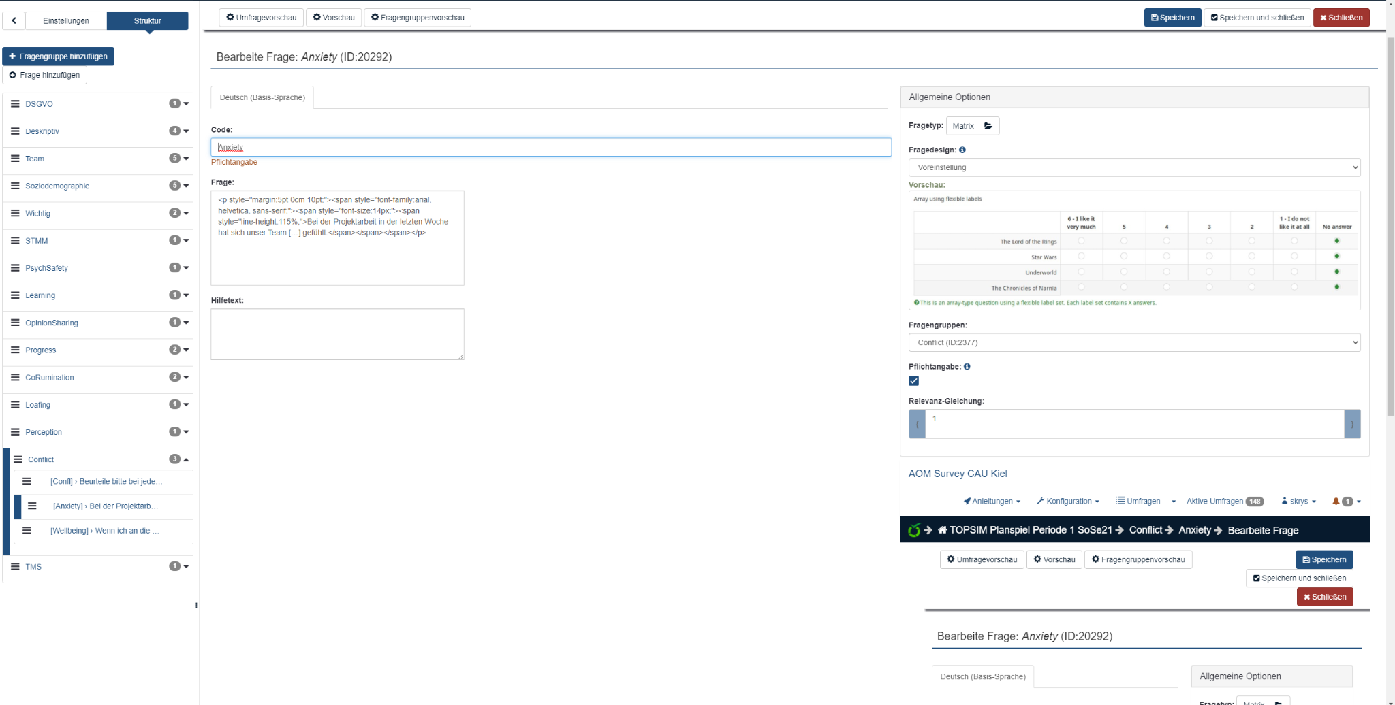Switch to the Einstellungen tab
Viewport: 1395px width, 705px height.
point(66,20)
